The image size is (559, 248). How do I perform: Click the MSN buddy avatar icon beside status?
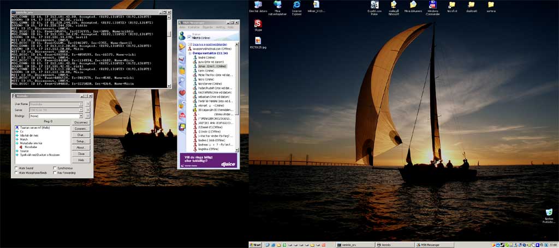(182, 35)
